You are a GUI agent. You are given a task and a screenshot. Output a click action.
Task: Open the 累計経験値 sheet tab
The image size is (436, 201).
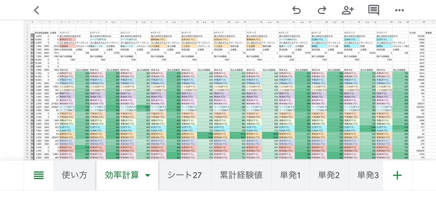tap(241, 175)
